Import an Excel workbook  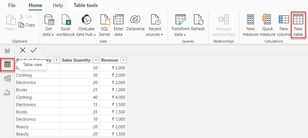pos(65,25)
